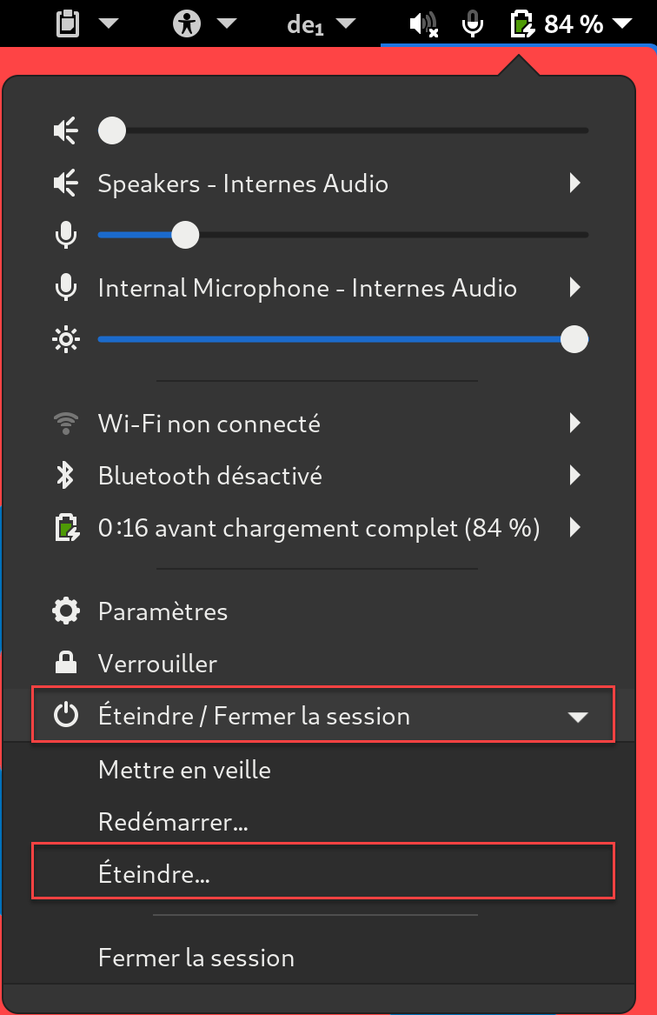The width and height of the screenshot is (657, 1015).
Task: Click the Verrouiller padlock icon
Action: 66,664
